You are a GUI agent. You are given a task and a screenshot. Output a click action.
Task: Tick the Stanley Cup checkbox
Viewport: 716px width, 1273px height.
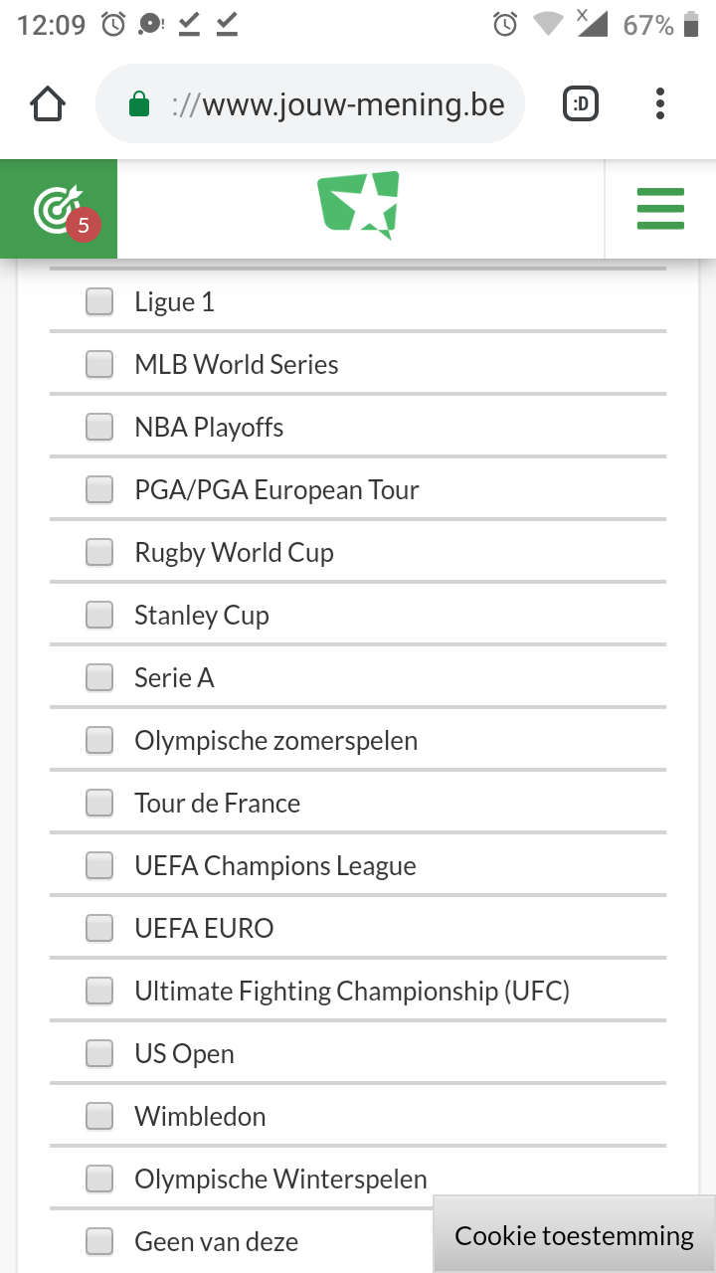click(99, 615)
